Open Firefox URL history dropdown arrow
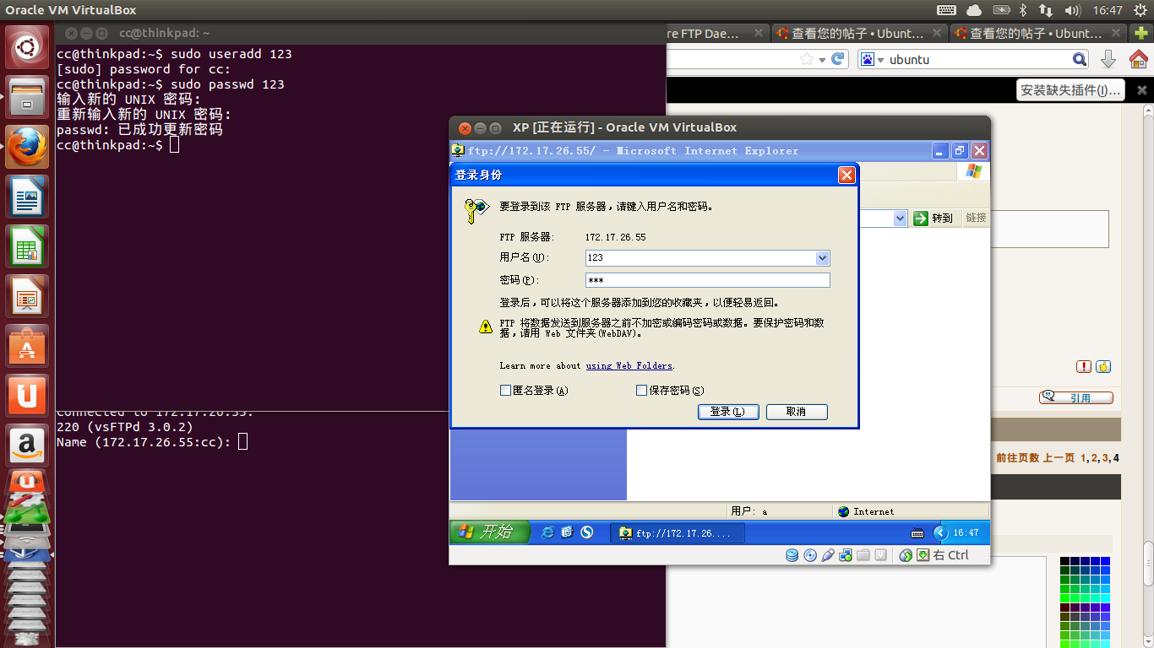 coord(821,60)
